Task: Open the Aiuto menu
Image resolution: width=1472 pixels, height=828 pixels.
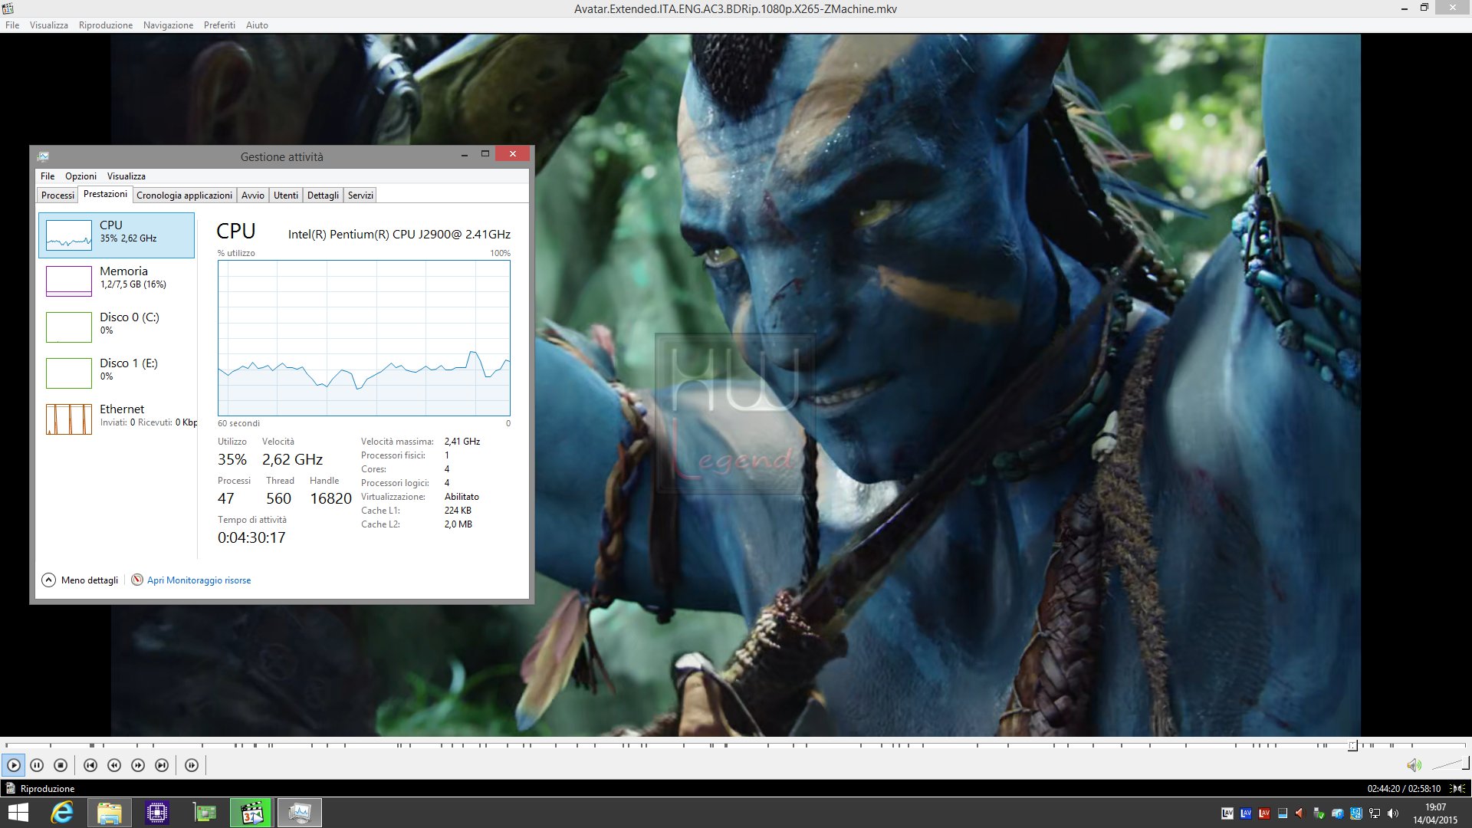Action: [x=257, y=25]
